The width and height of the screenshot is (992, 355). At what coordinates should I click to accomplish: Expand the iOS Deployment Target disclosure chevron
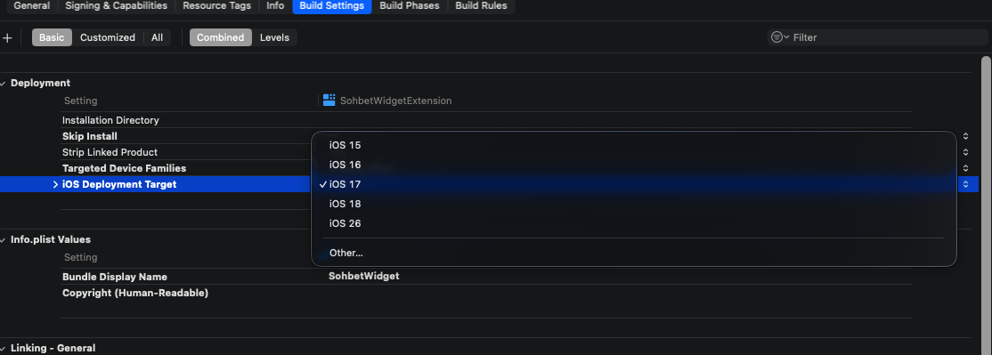[56, 184]
